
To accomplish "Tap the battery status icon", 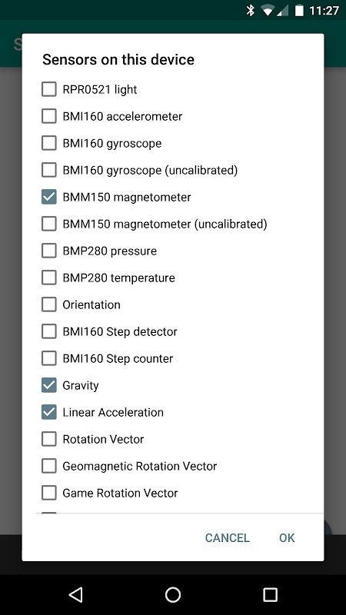I will point(299,11).
